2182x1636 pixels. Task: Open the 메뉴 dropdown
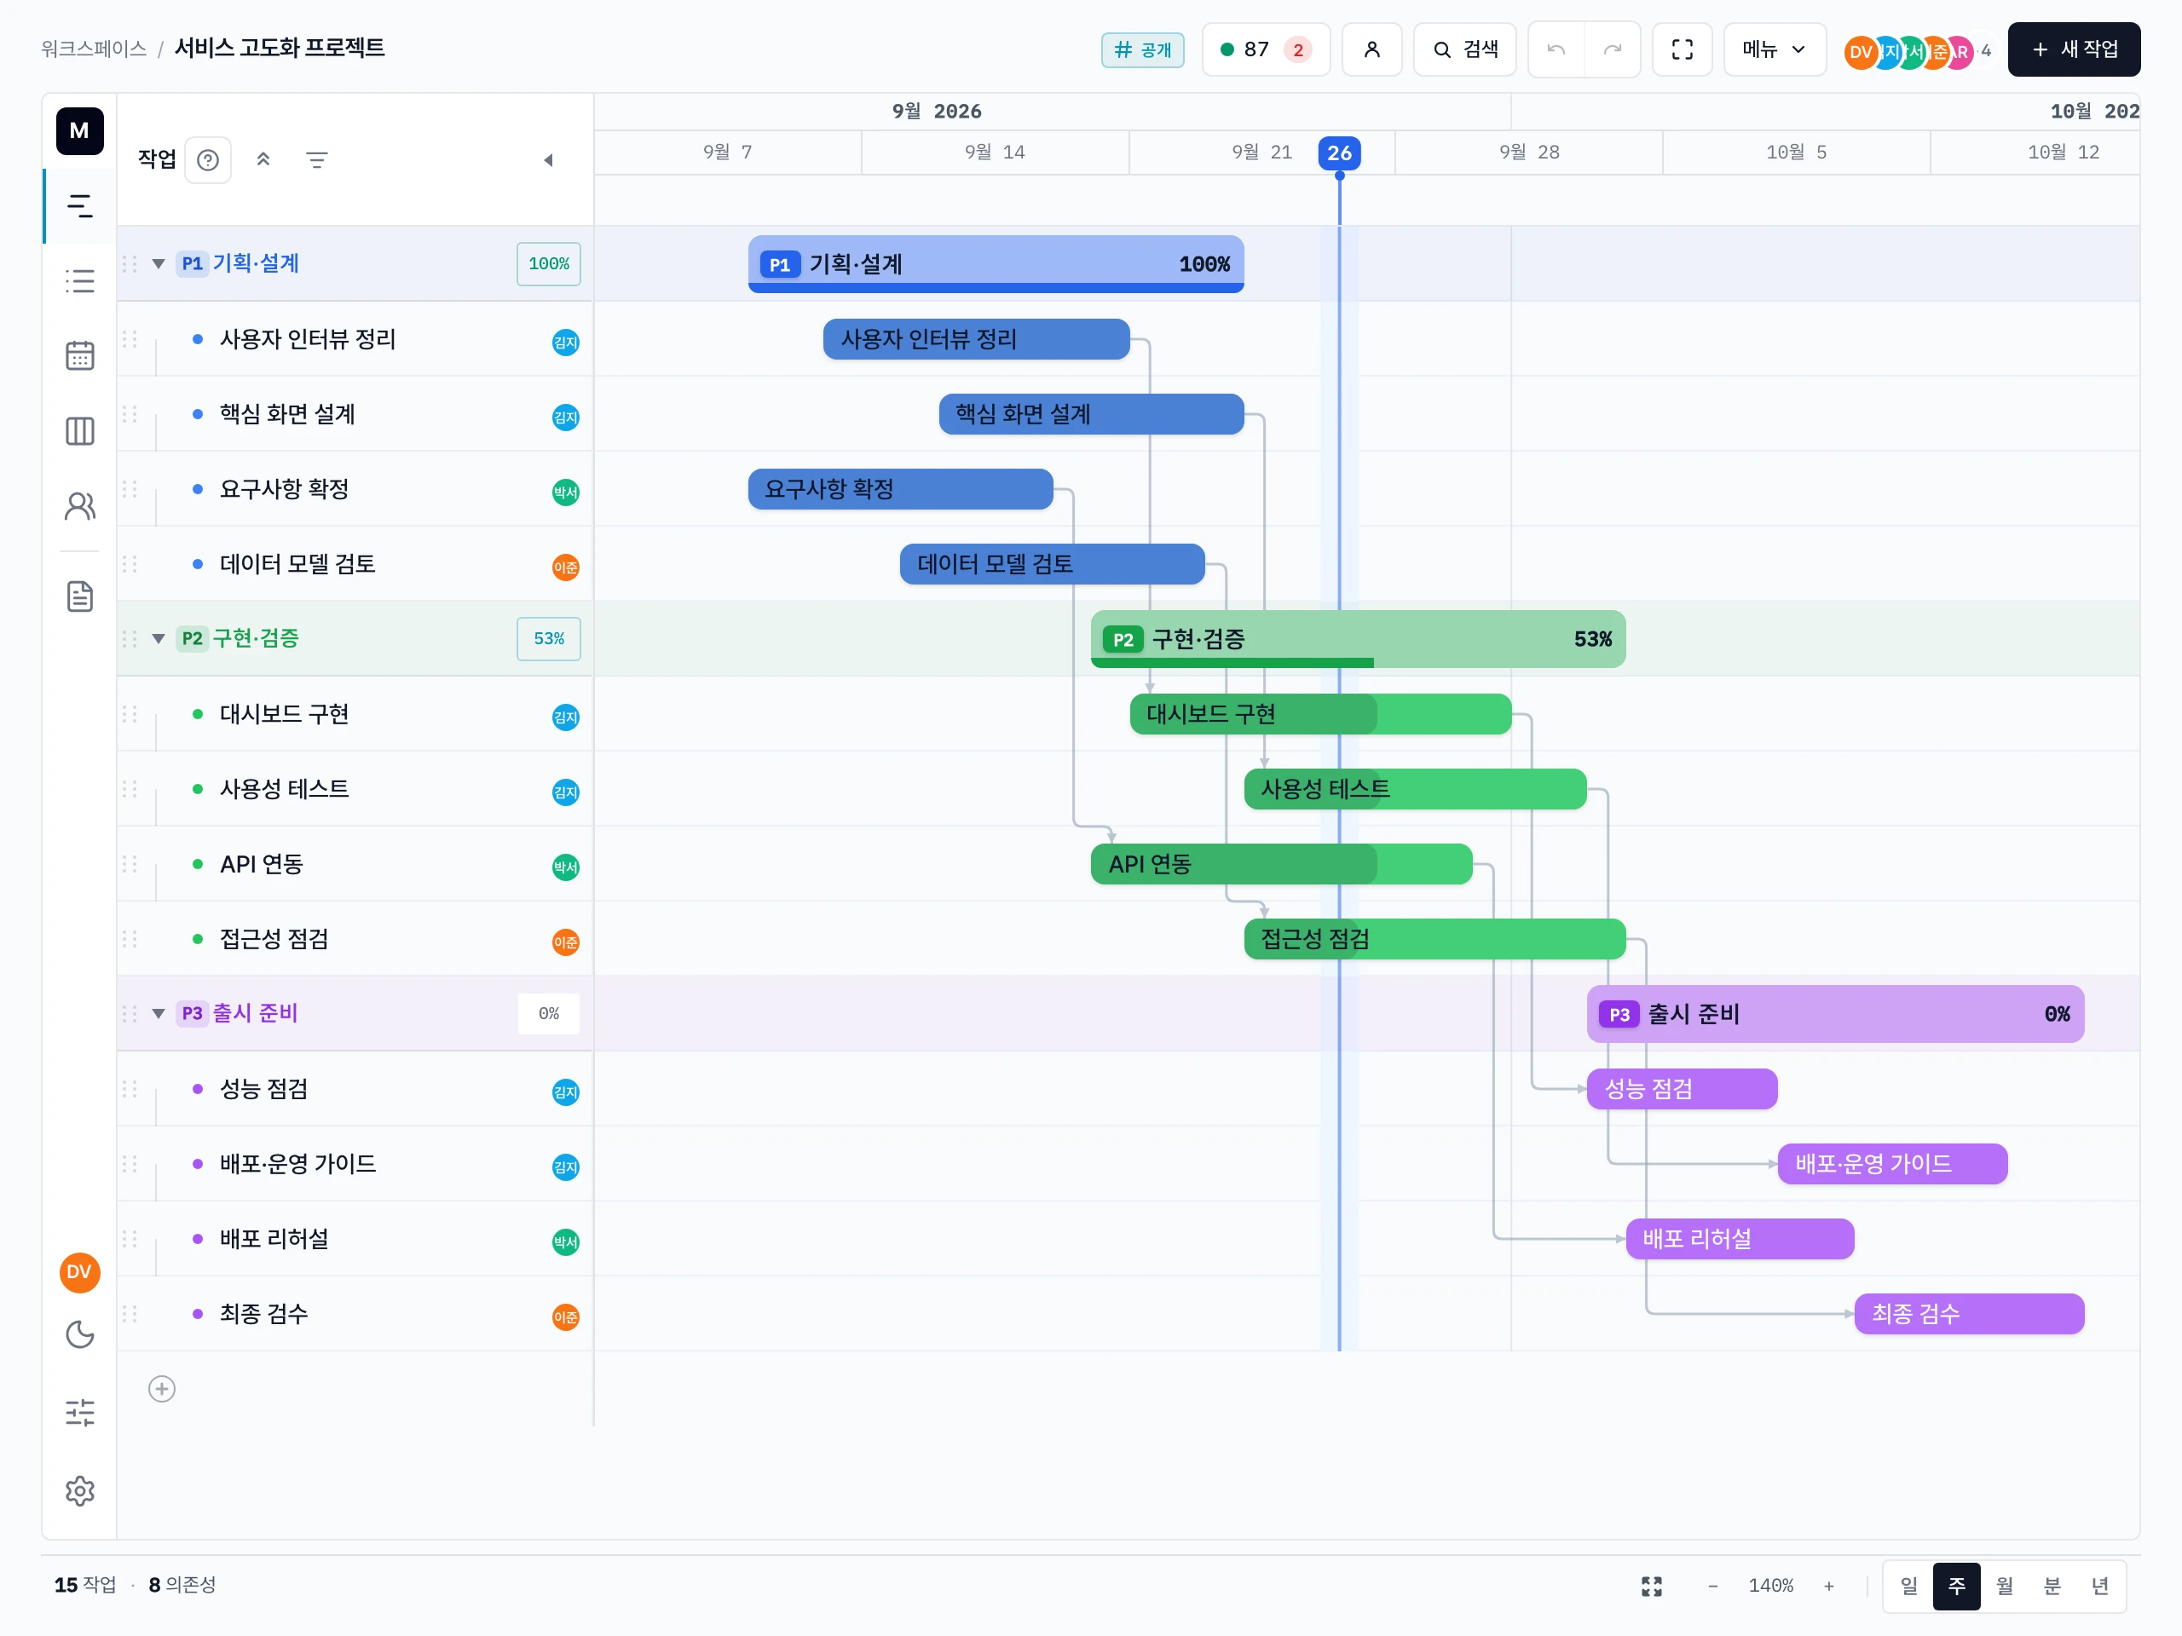point(1774,49)
